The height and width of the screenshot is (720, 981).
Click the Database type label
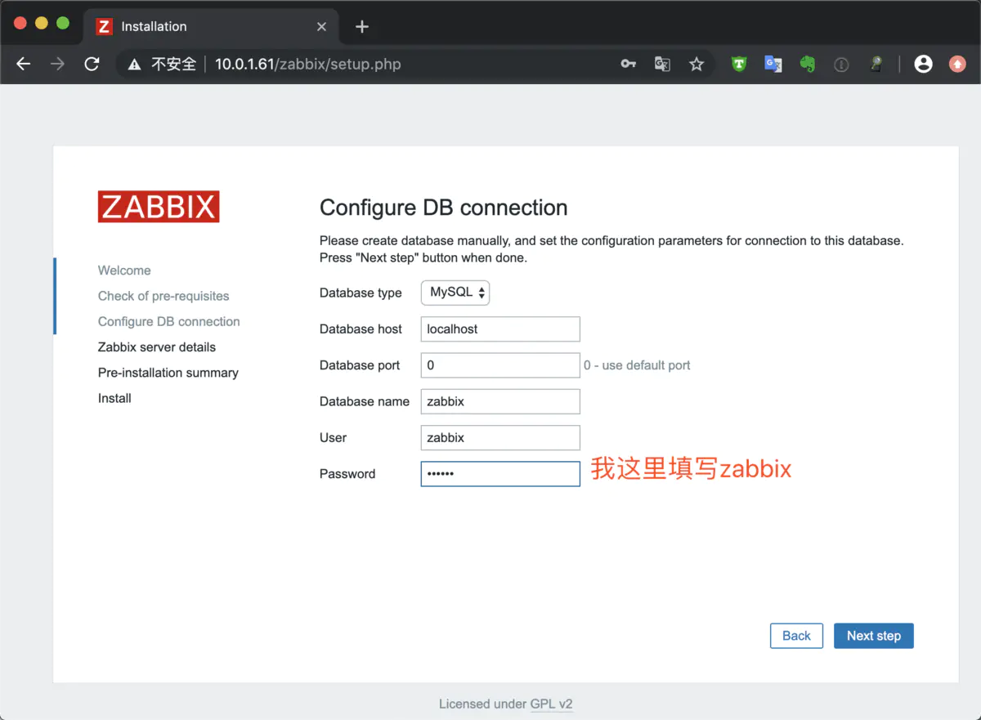(361, 293)
